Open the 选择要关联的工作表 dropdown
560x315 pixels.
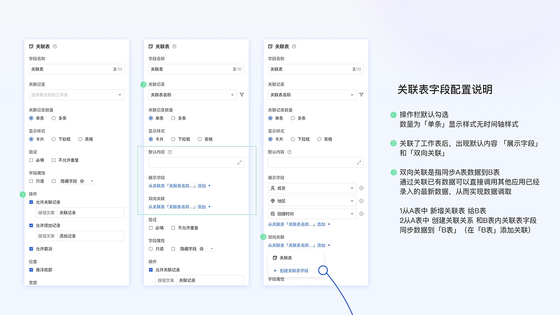[x=77, y=94]
